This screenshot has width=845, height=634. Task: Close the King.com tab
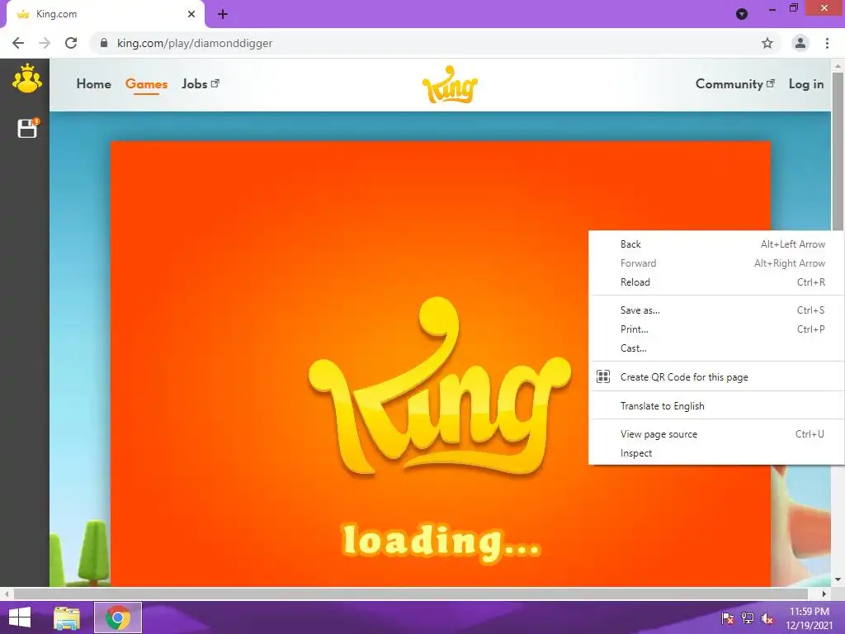191,14
